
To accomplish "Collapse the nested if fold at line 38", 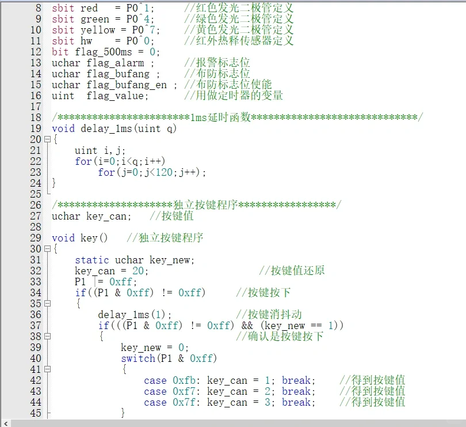I will pos(48,337).
